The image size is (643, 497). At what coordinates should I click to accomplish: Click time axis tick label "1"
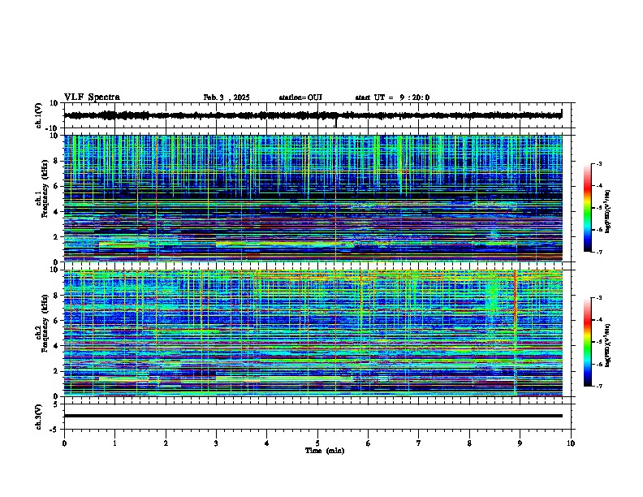pyautogui.click(x=114, y=443)
